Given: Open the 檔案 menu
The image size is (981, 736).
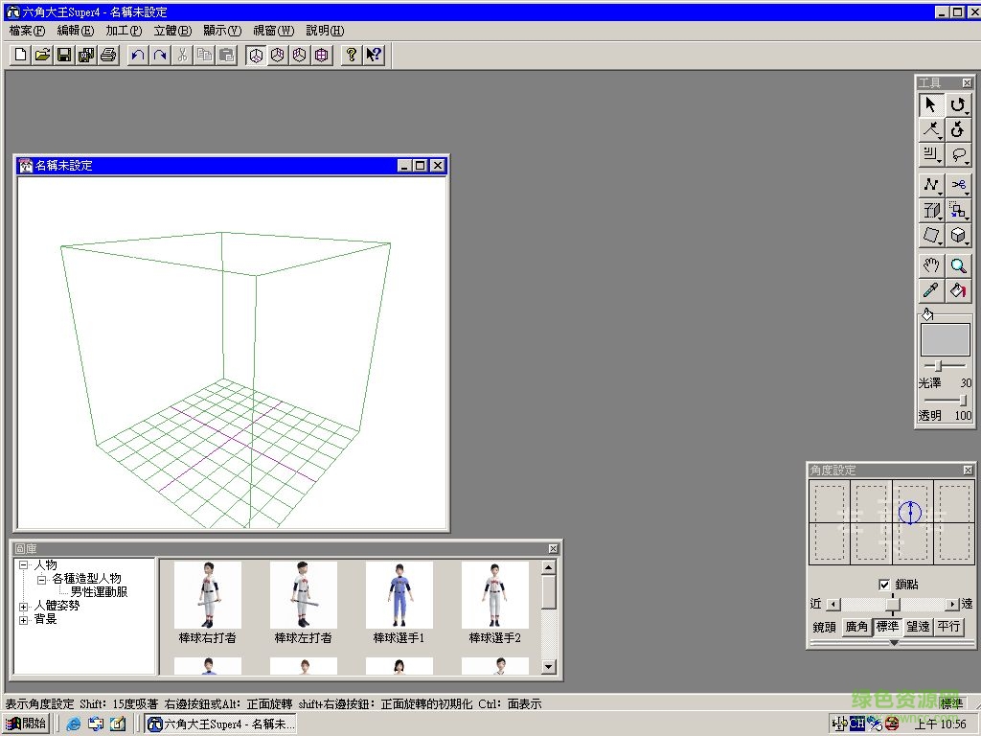Looking at the screenshot, I should (27, 31).
